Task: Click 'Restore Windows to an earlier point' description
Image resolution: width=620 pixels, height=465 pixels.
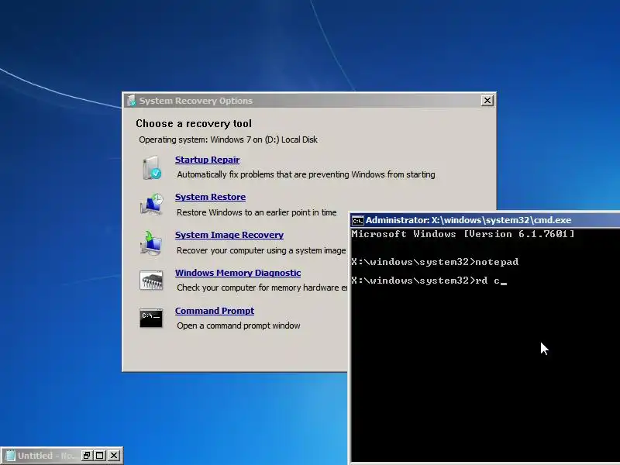Action: click(x=257, y=212)
